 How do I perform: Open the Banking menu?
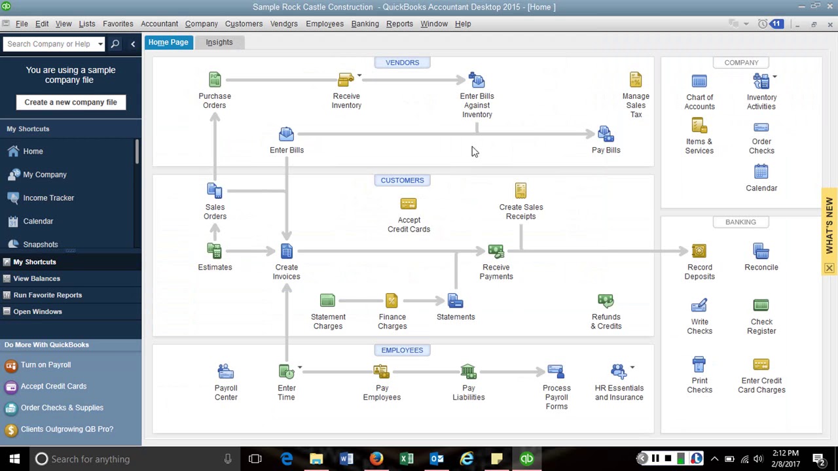365,24
